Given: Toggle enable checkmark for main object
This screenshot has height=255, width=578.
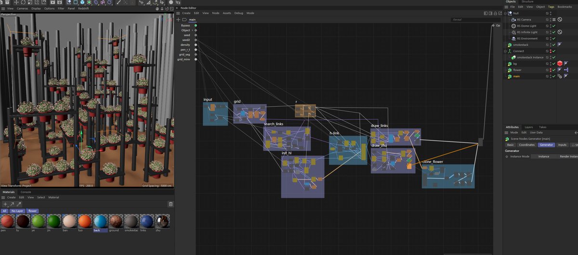Looking at the screenshot, I should click(x=554, y=76).
